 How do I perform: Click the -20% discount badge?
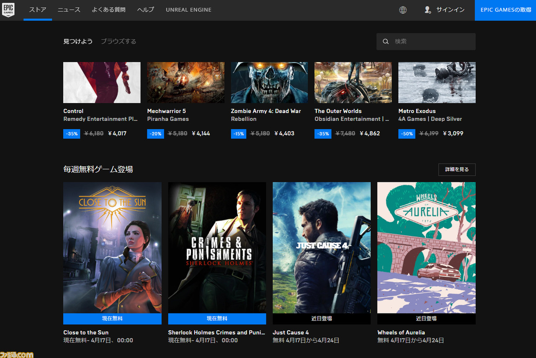155,134
